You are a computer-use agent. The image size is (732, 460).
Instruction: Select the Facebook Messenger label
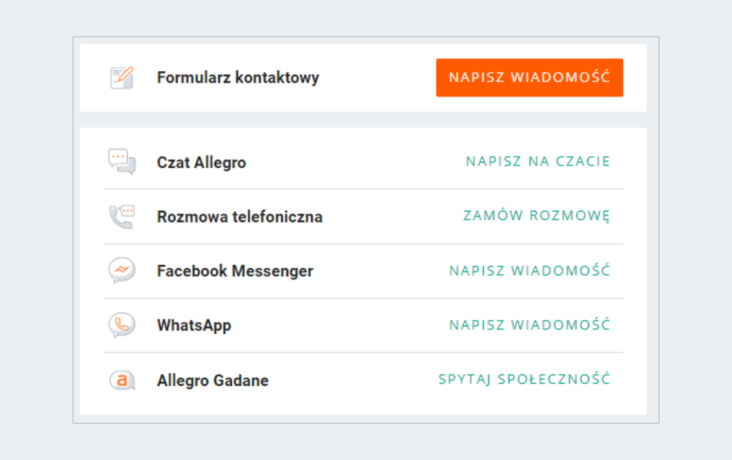tap(235, 271)
